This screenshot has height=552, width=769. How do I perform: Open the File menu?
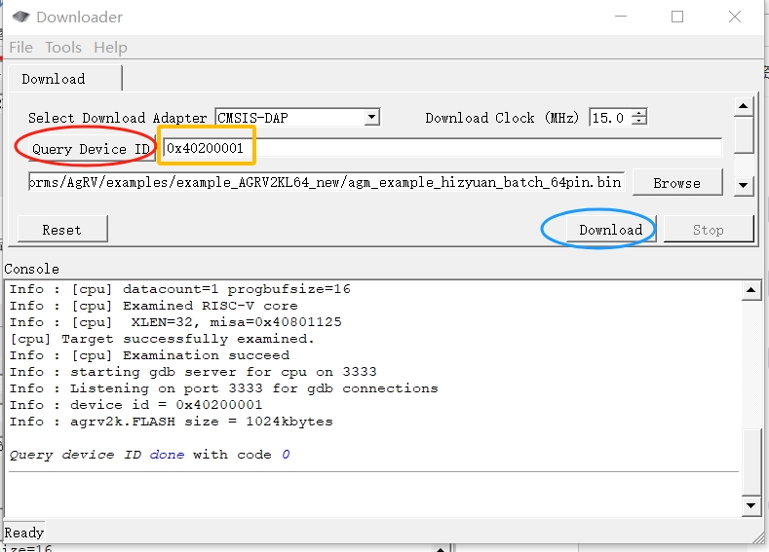[21, 48]
